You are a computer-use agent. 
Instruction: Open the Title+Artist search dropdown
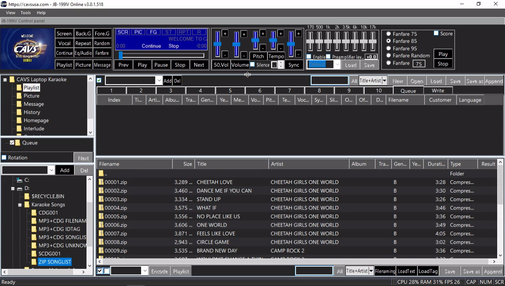tap(384, 81)
